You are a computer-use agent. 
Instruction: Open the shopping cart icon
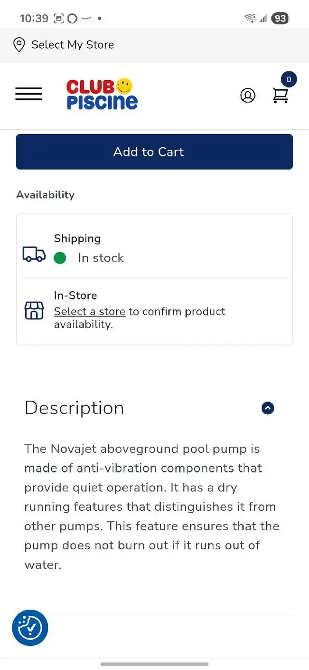coord(281,96)
